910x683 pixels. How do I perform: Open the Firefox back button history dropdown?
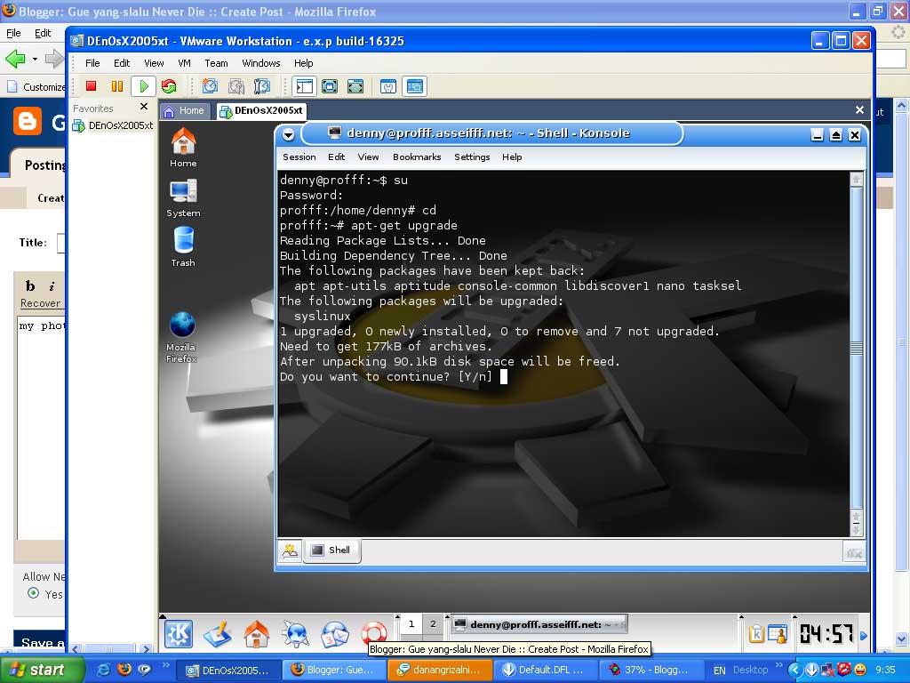(35, 59)
